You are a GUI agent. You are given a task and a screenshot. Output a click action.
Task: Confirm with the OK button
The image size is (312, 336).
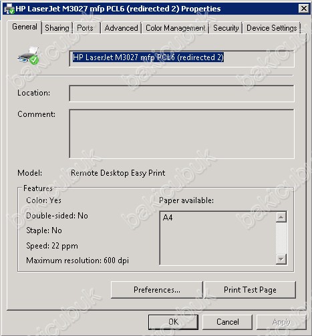point(173,322)
